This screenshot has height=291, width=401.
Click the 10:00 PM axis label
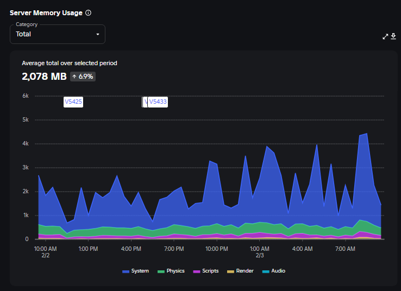pyautogui.click(x=217, y=249)
